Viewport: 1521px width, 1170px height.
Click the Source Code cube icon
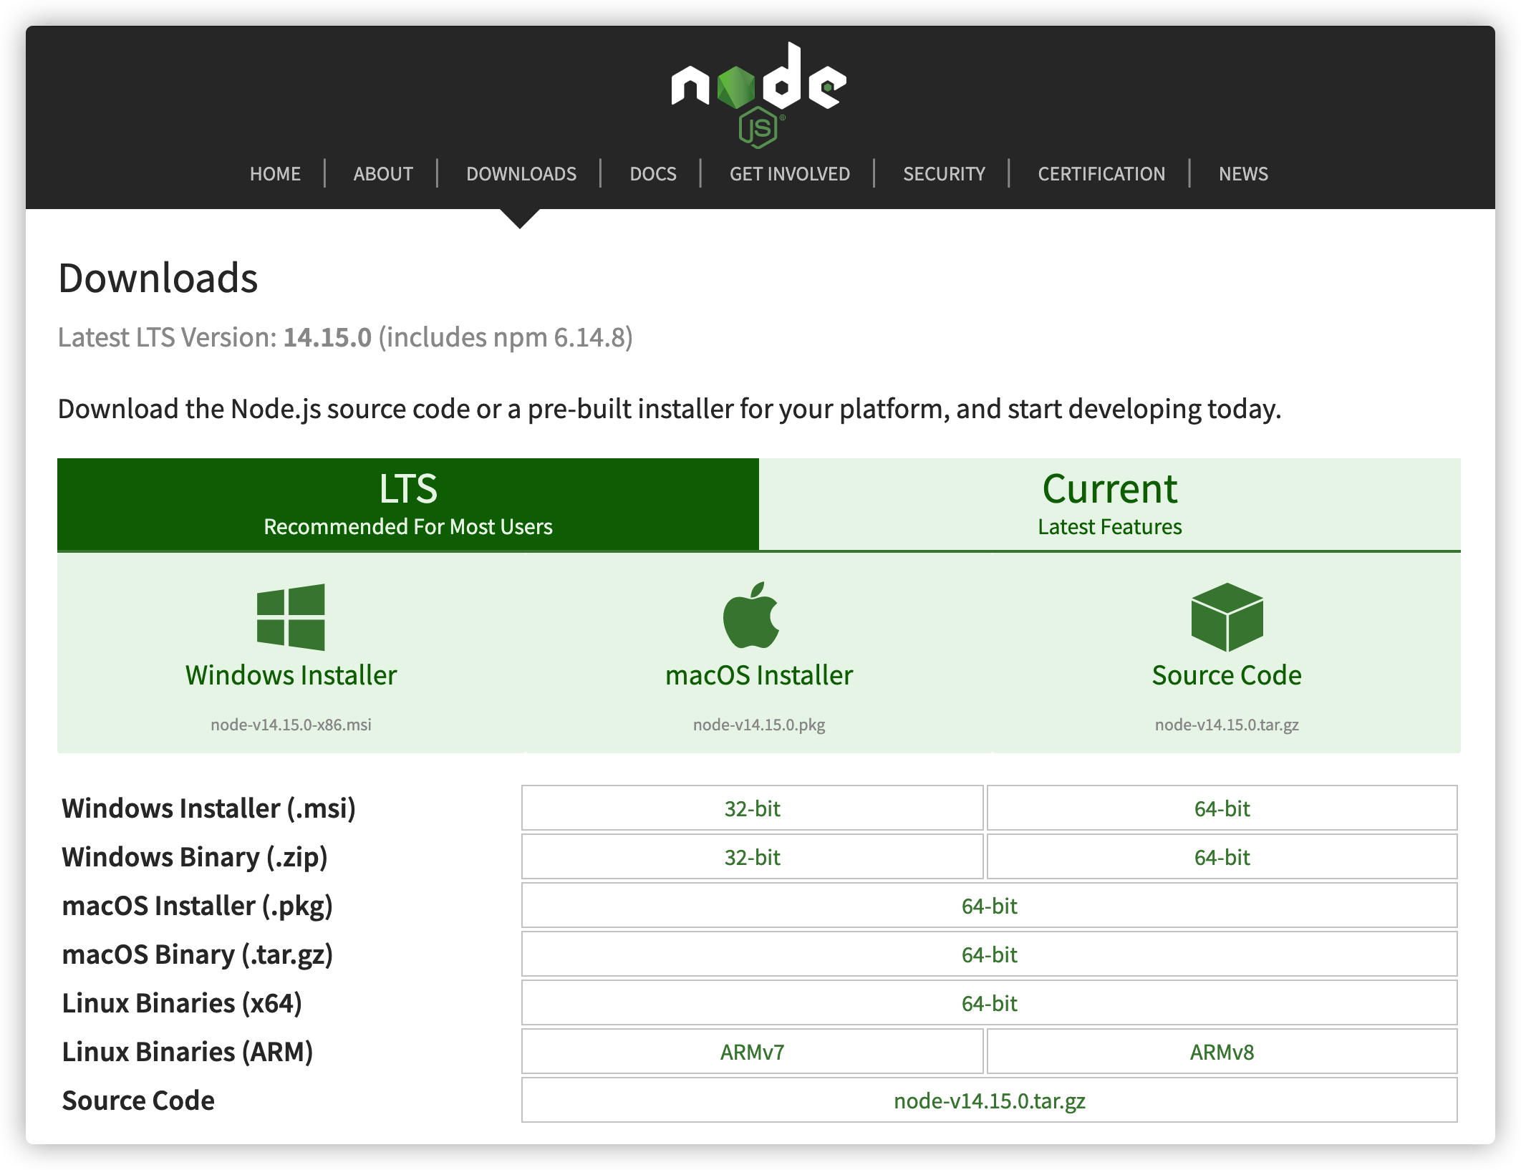pos(1227,617)
